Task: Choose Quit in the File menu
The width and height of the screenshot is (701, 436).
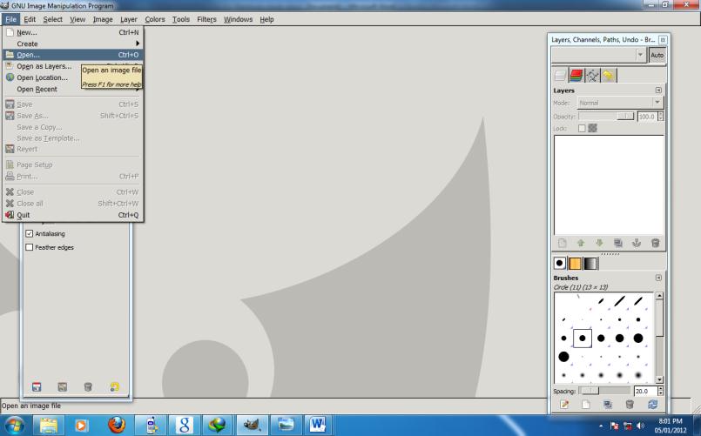Action: click(73, 215)
